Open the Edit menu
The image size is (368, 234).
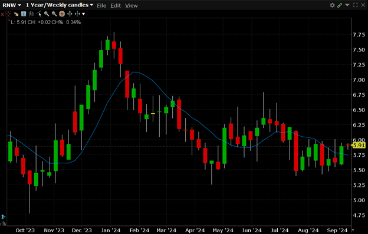point(116,6)
